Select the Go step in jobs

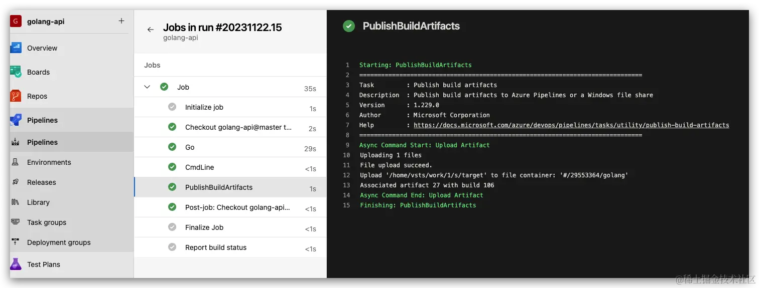pyautogui.click(x=190, y=147)
